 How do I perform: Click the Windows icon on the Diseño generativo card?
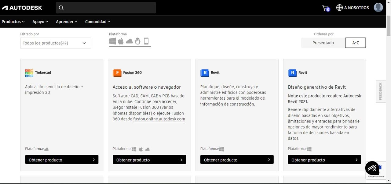pos(309,149)
